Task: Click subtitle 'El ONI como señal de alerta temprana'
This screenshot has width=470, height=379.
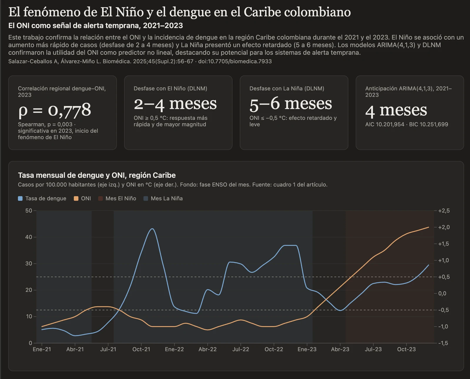Action: pos(95,26)
